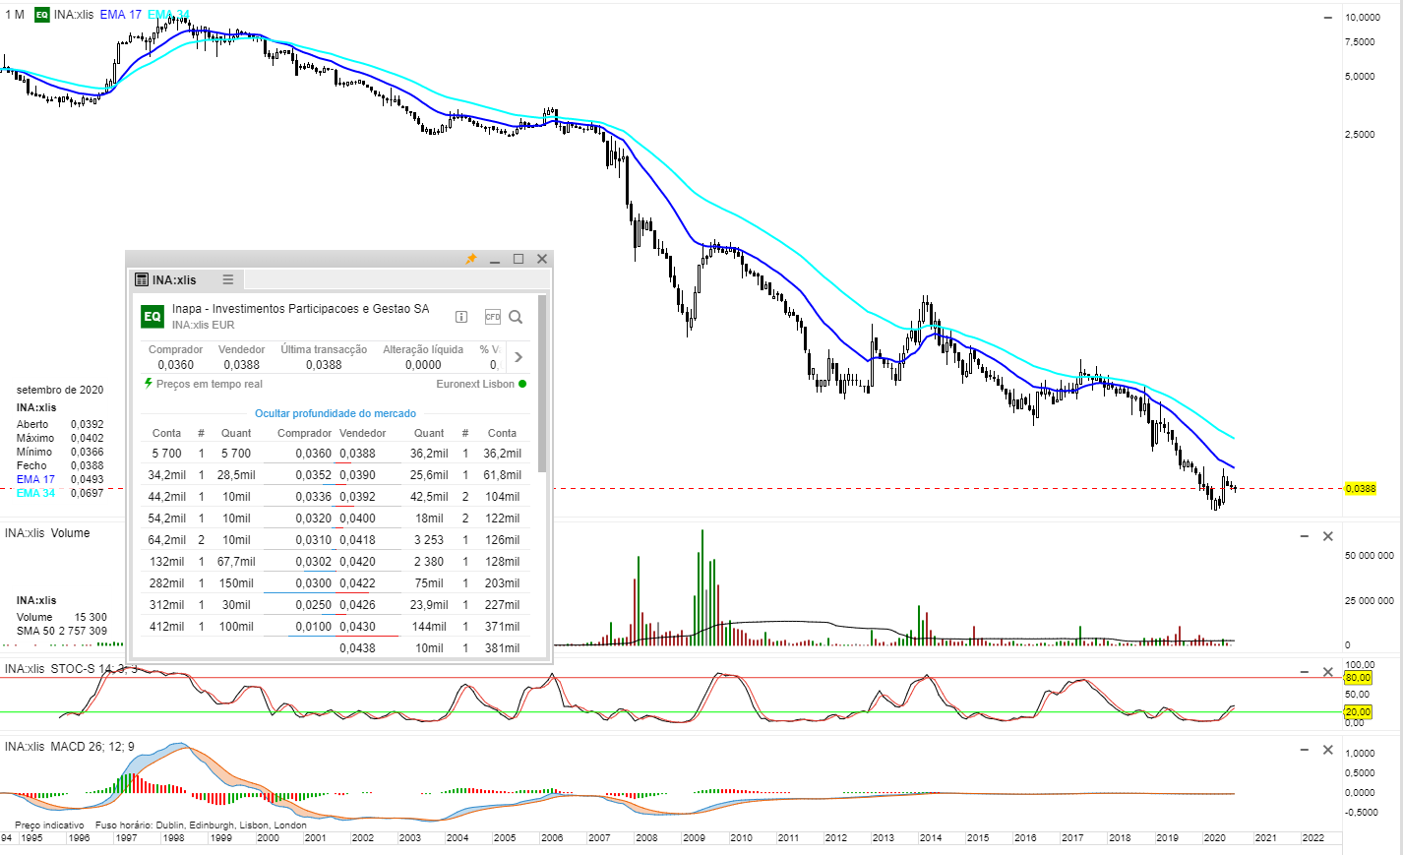This screenshot has width=1403, height=855.
Task: Collapse the Volume panel with its minus button
Action: point(1305,536)
